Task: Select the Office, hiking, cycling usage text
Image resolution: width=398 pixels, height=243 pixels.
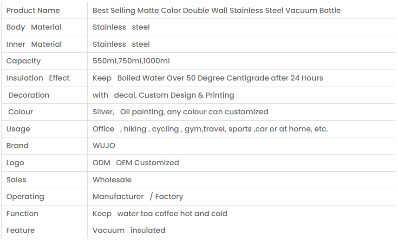Action: point(210,129)
